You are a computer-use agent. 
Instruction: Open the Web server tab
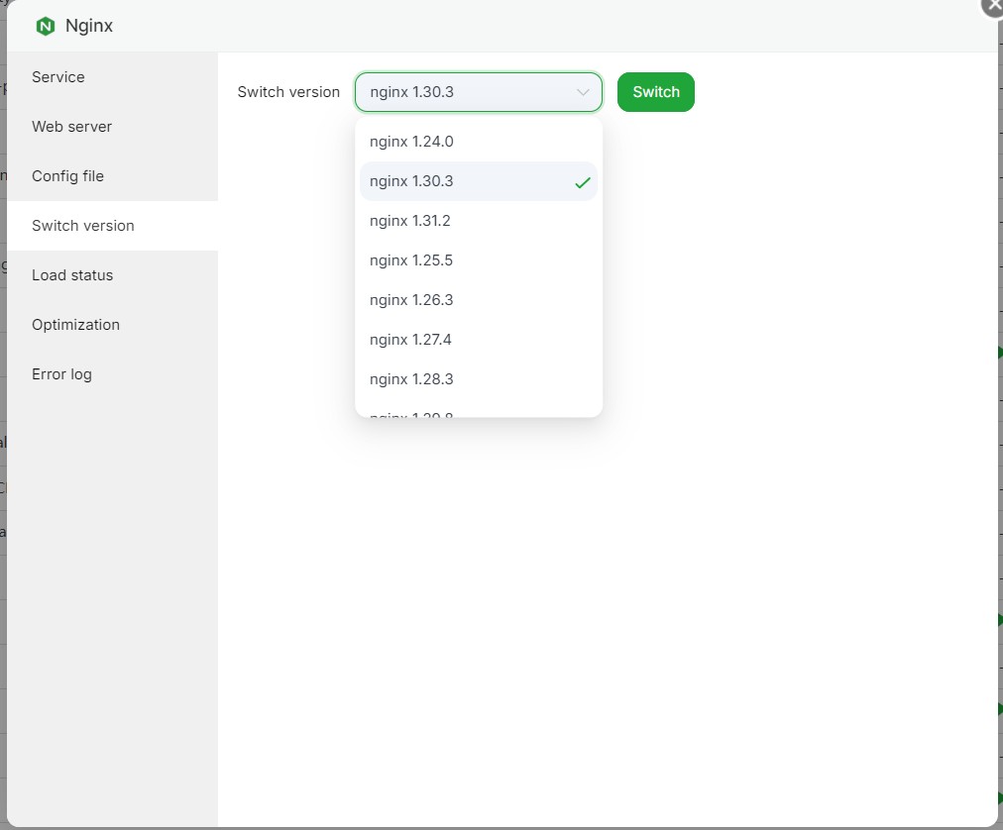[113, 127]
